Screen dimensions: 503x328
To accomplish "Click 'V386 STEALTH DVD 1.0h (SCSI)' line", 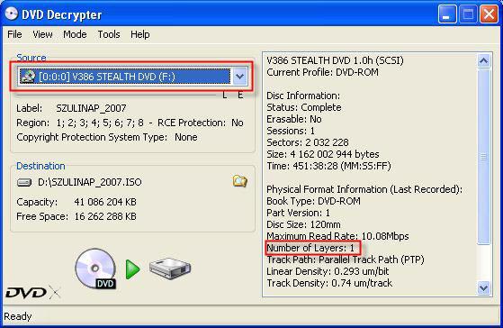I will (335, 60).
